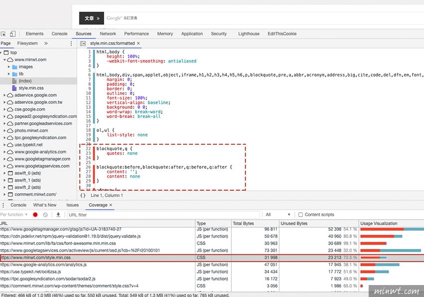424x297 pixels.
Task: Open the Issues drawer tab
Action: 72,205
